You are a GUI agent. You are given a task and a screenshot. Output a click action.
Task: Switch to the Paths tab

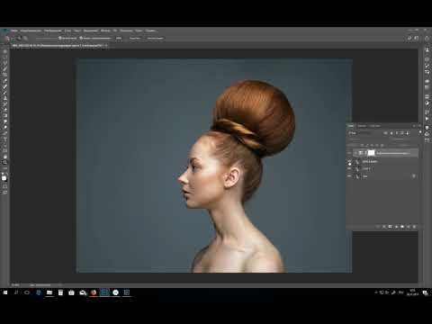coord(375,126)
